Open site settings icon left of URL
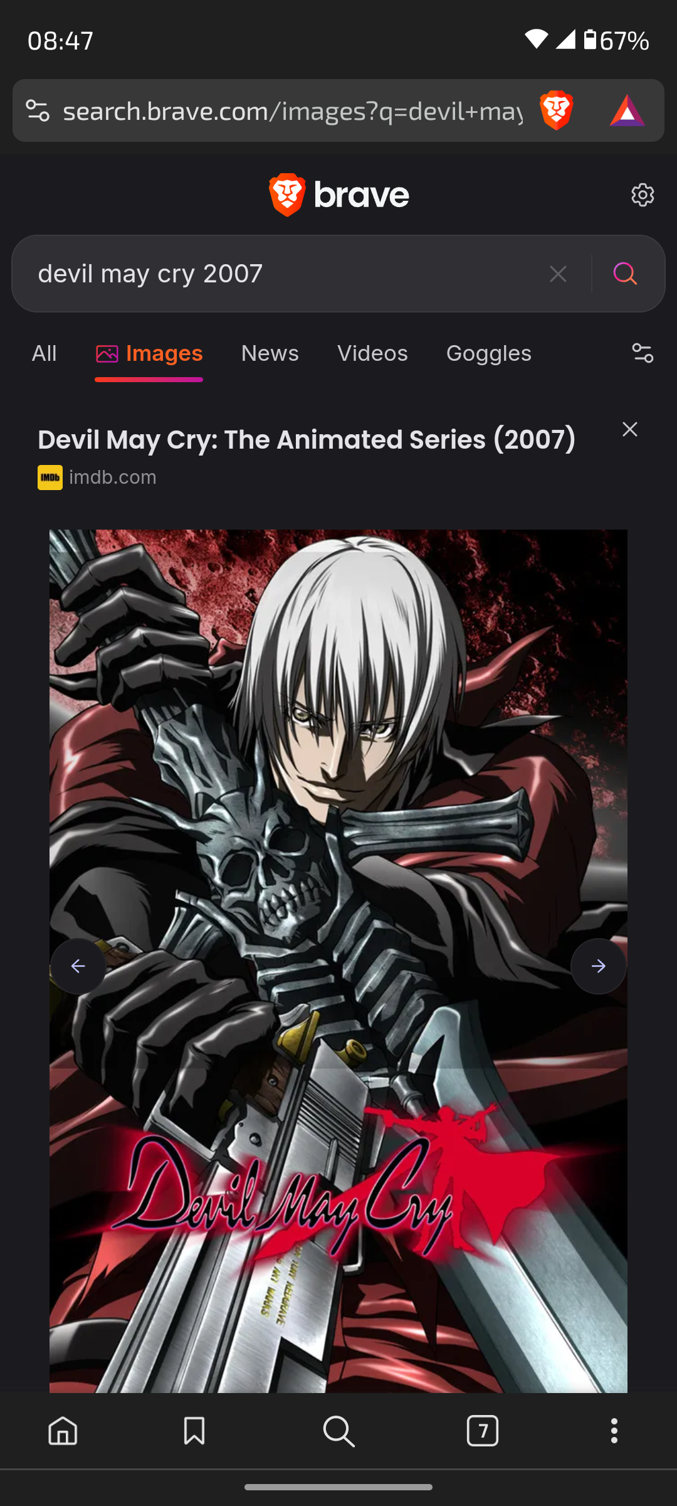Image resolution: width=677 pixels, height=1506 pixels. (x=38, y=110)
